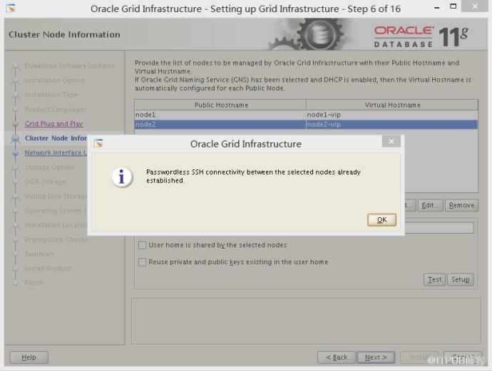
Task: Click the Virtual Hostname column header
Action: 392,105
